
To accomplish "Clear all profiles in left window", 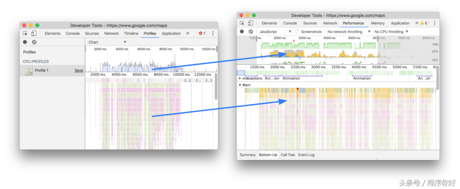I will tap(34, 42).
